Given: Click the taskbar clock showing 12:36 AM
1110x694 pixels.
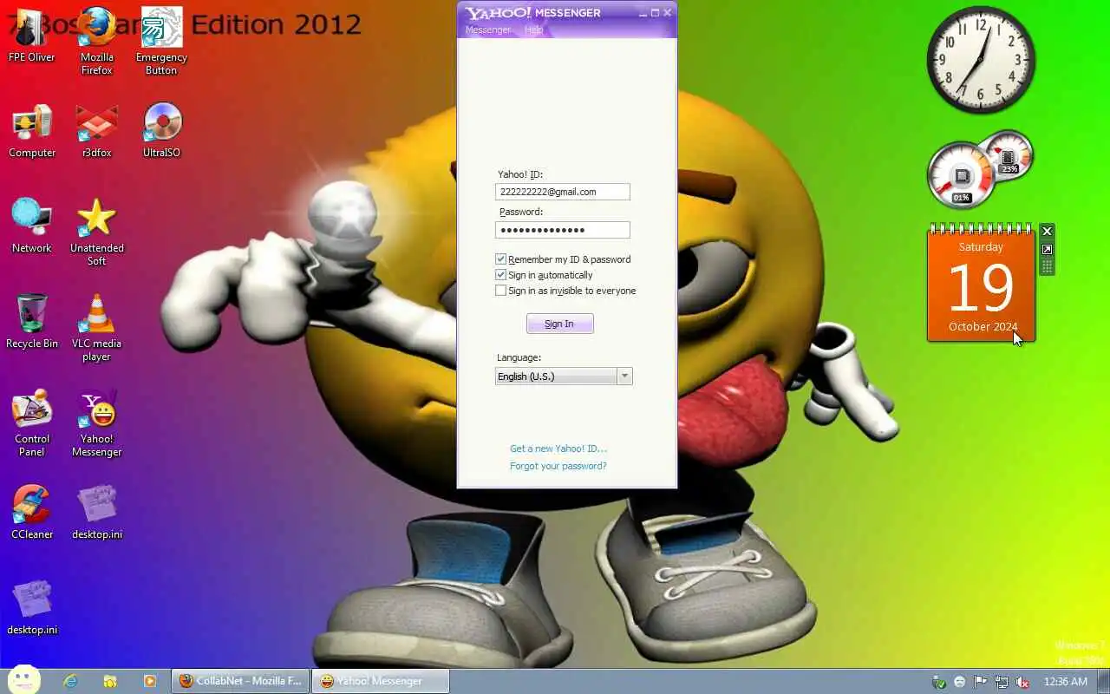Looking at the screenshot, I should pos(1066,682).
